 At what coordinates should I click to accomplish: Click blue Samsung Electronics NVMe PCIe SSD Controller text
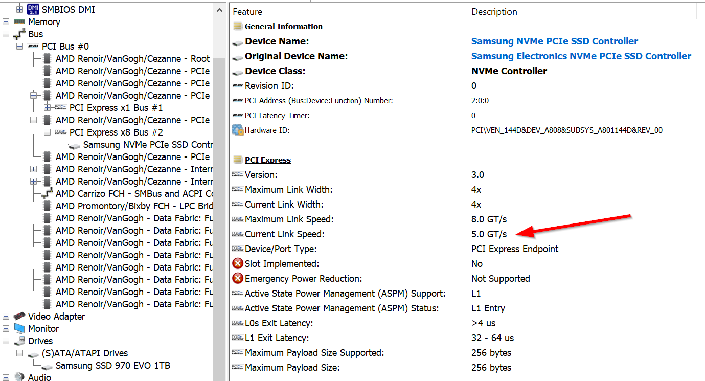tap(581, 56)
